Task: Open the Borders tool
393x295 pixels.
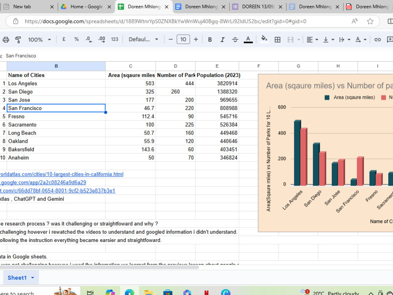Action: [277, 40]
